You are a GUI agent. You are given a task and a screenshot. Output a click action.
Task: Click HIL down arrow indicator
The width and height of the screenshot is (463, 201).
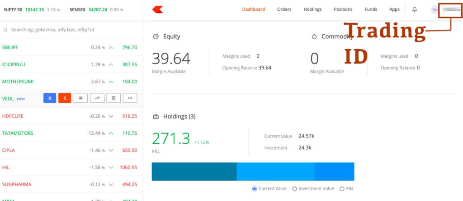111,168
